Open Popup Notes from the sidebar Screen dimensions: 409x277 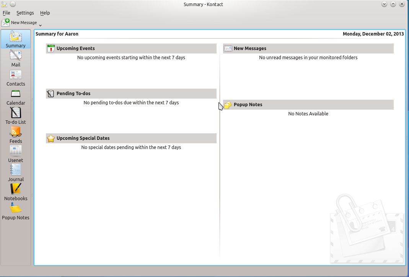[x=16, y=211]
